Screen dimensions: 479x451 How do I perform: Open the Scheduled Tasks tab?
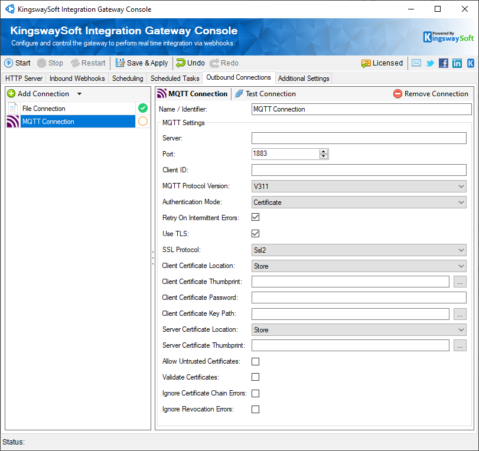coord(175,78)
